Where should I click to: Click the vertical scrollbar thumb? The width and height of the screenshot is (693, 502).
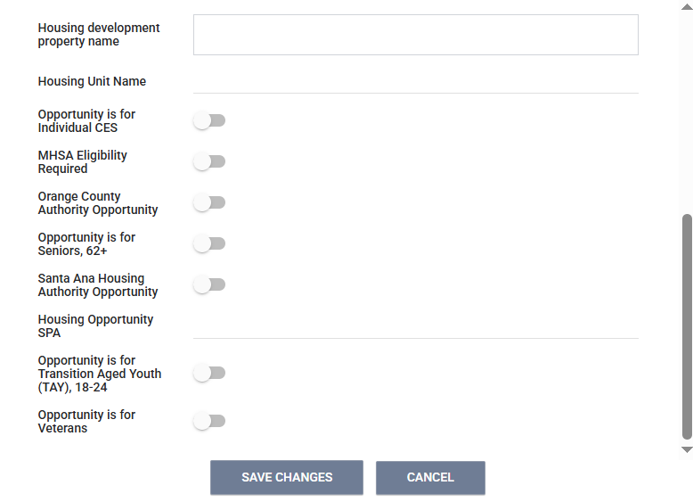pos(687,325)
